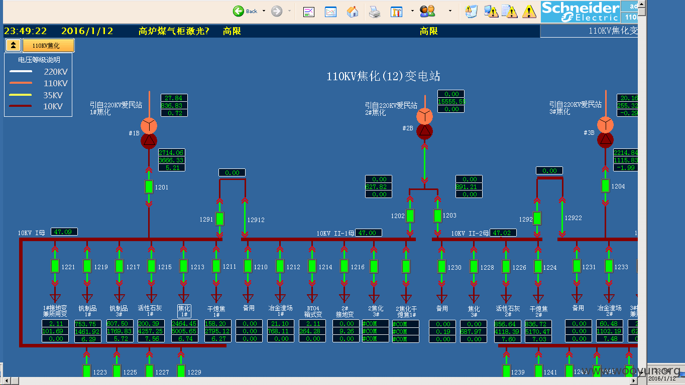Open the document warning alarm log icon

pos(509,11)
